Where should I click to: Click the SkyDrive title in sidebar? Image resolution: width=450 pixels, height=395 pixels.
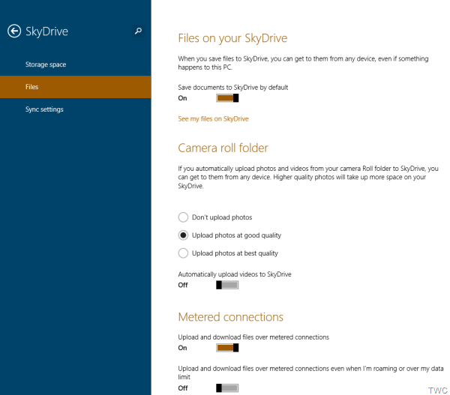click(46, 31)
